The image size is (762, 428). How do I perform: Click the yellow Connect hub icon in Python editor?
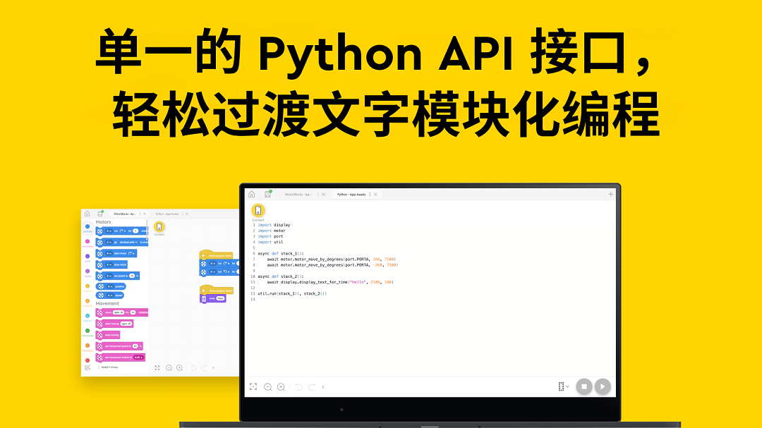click(258, 210)
